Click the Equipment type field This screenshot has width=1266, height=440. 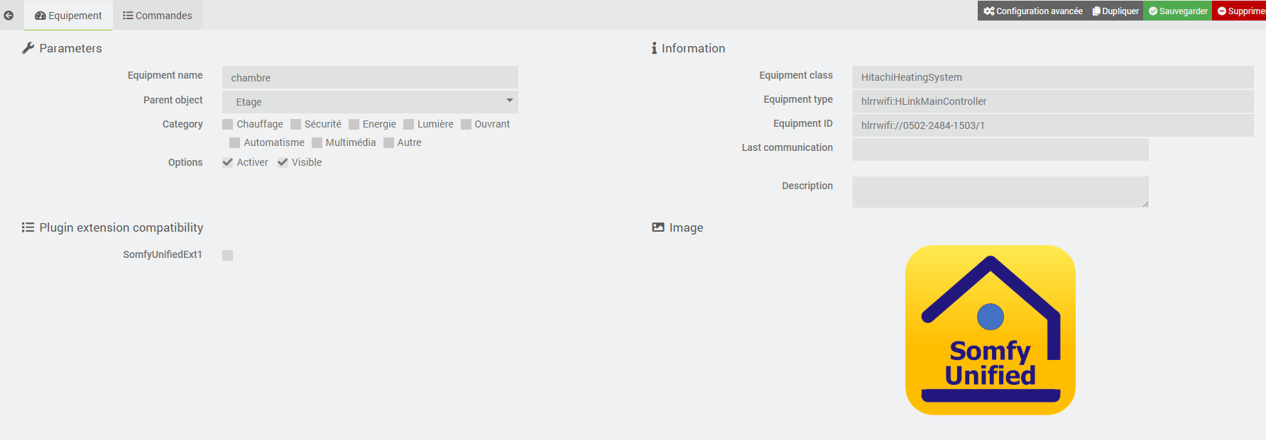coord(1053,101)
